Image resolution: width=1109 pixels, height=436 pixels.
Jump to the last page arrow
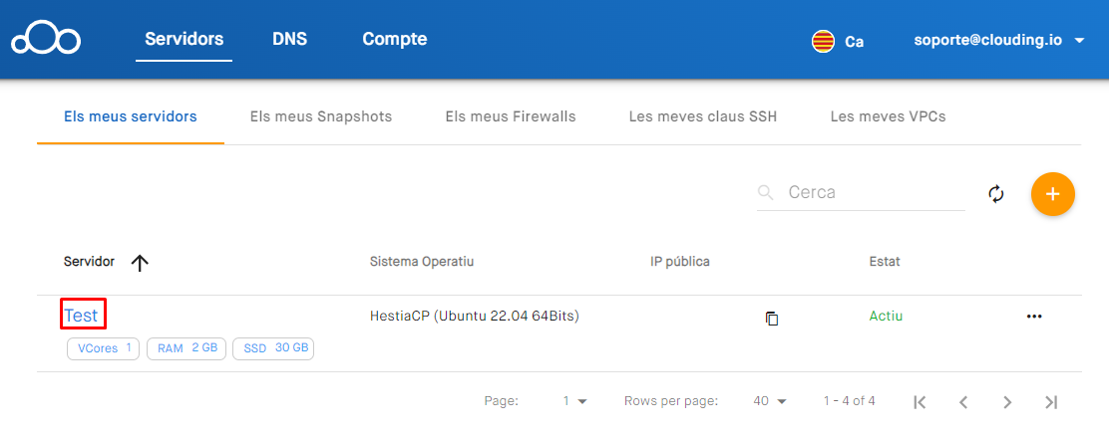click(1051, 402)
